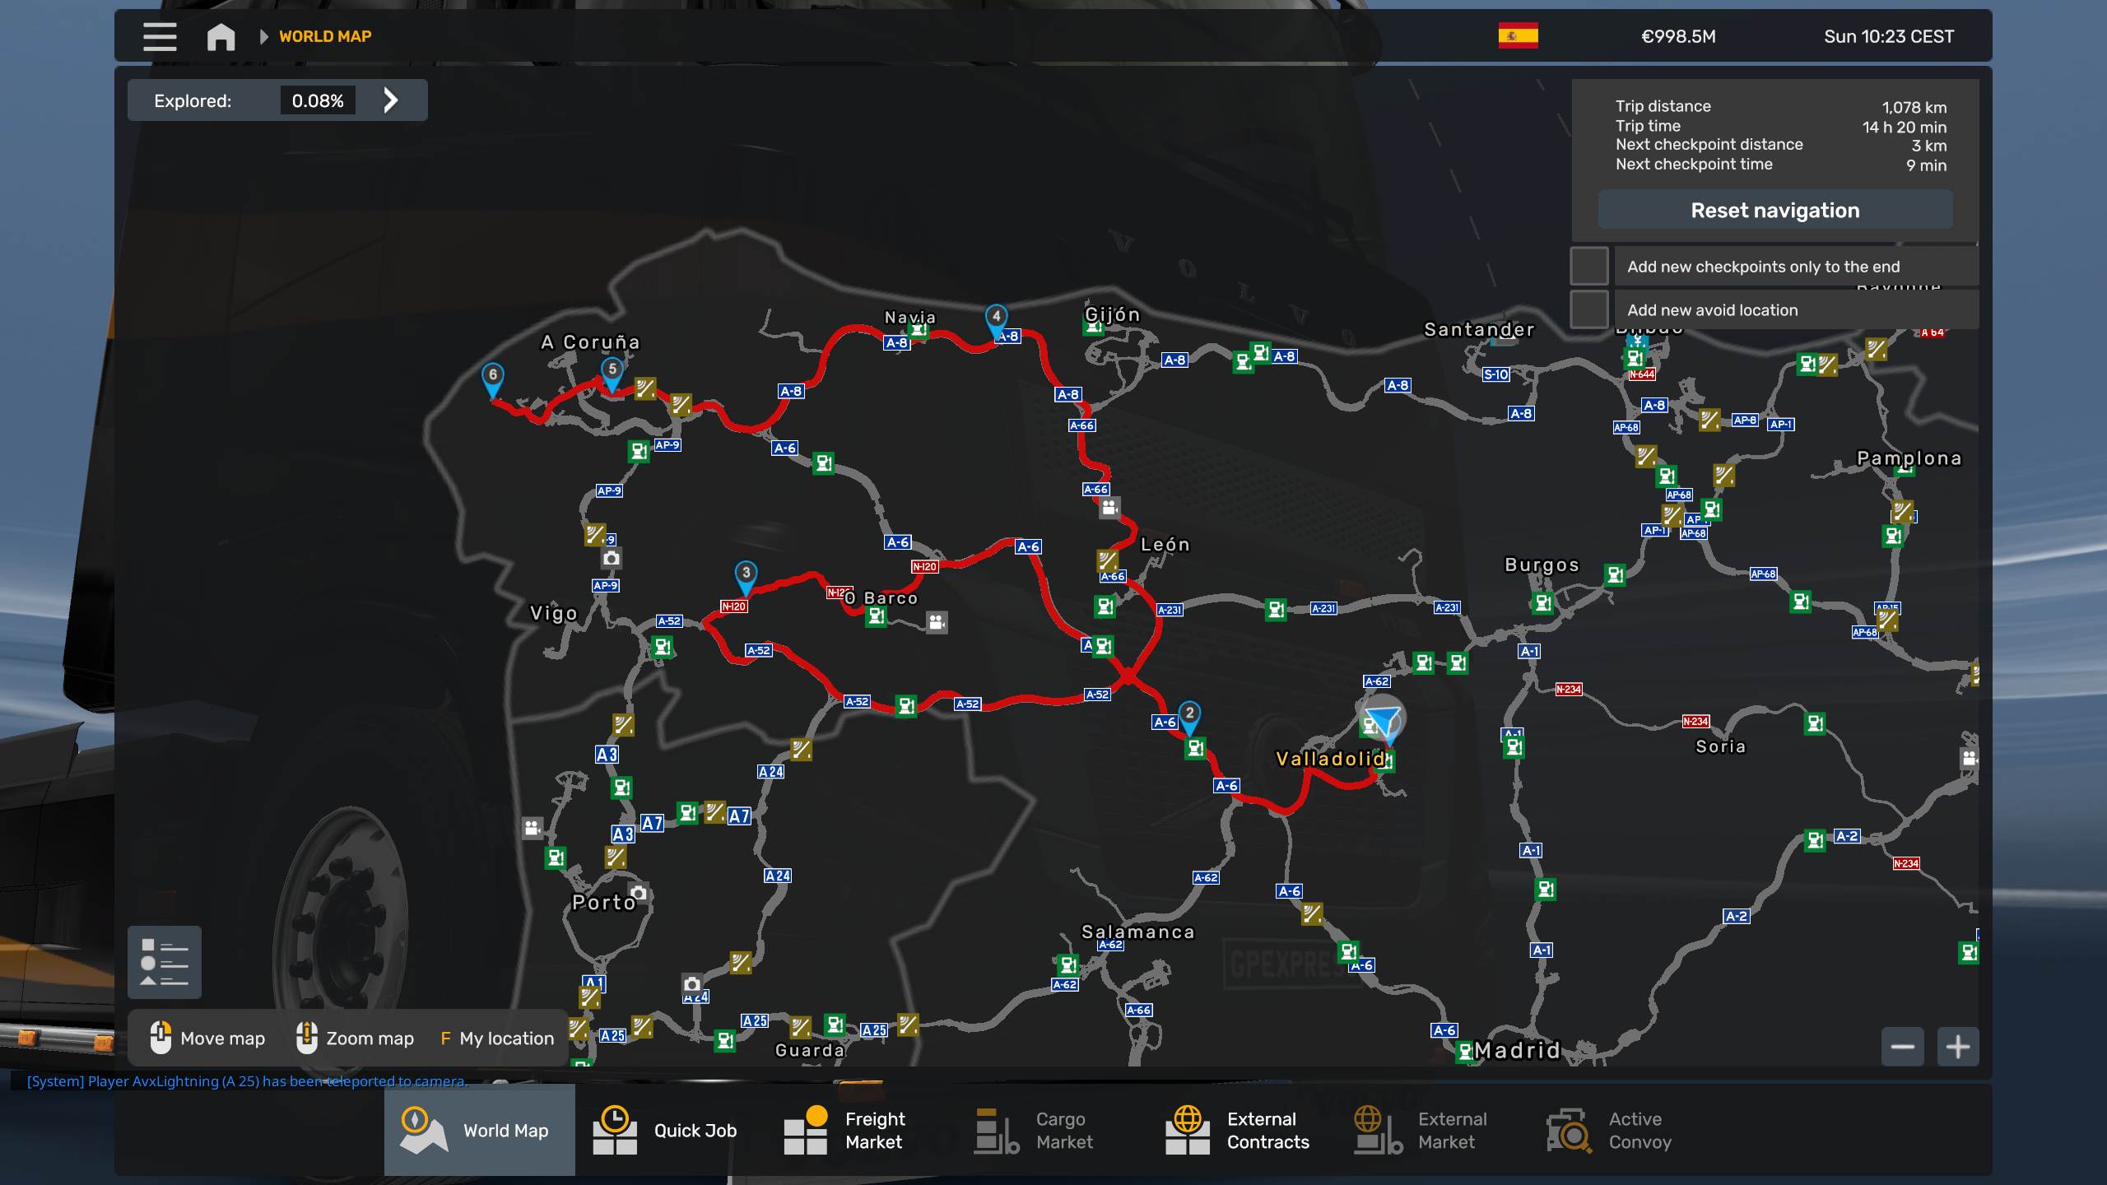
Task: Click the World Map breadcrumb chevron
Action: click(264, 36)
